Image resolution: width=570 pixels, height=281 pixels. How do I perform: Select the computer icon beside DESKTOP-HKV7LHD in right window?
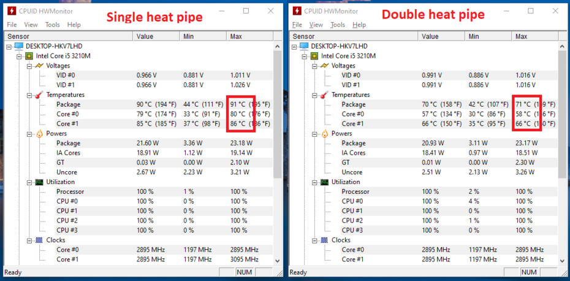tap(304, 46)
